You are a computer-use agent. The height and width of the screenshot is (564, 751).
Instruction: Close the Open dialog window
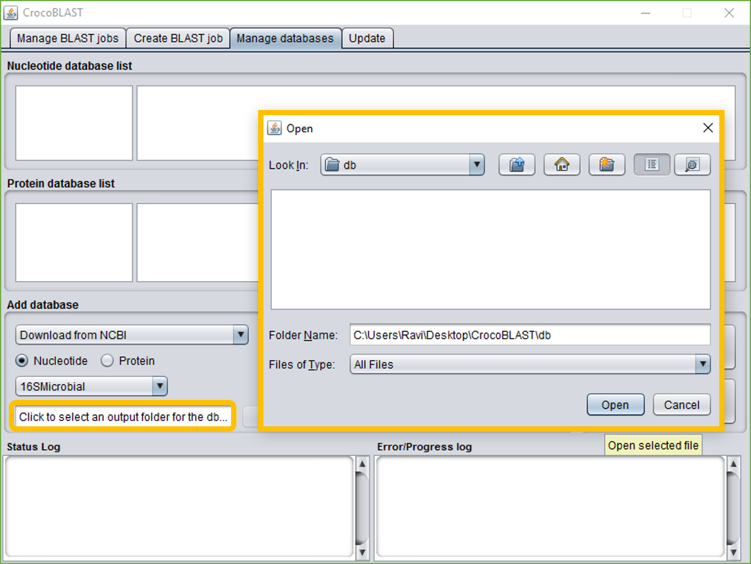click(708, 128)
